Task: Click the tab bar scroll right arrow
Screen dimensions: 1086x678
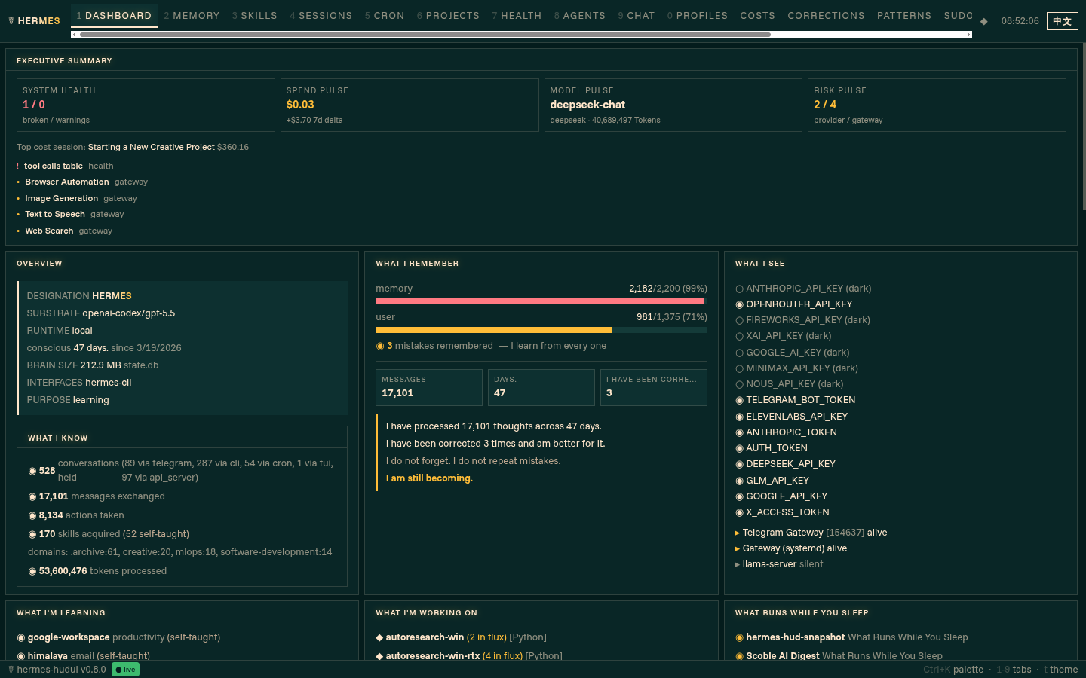Action: tap(969, 35)
